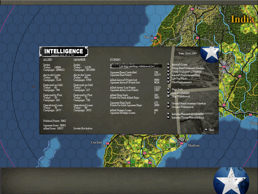Select the British flag at Goa
The height and width of the screenshot is (194, 258).
click(155, 38)
